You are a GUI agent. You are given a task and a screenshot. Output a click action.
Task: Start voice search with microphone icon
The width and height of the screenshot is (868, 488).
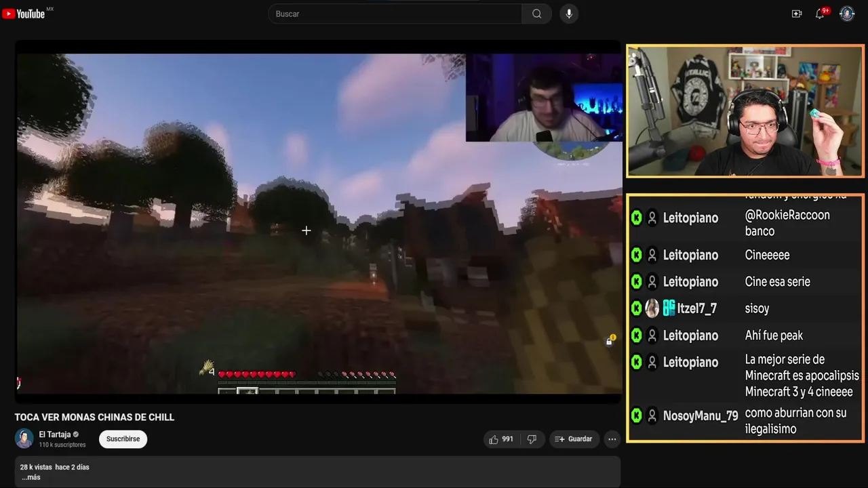pos(569,14)
